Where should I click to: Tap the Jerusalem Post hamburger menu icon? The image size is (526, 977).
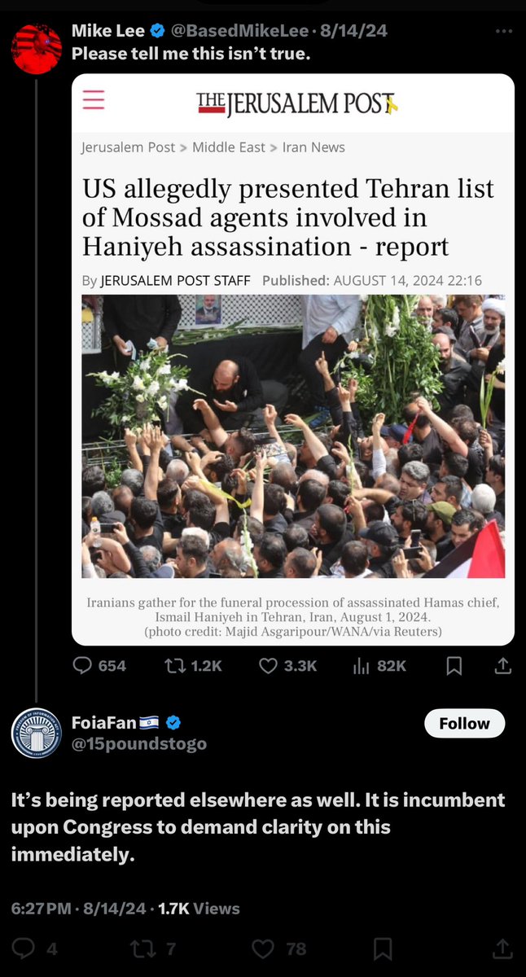pos(94,99)
